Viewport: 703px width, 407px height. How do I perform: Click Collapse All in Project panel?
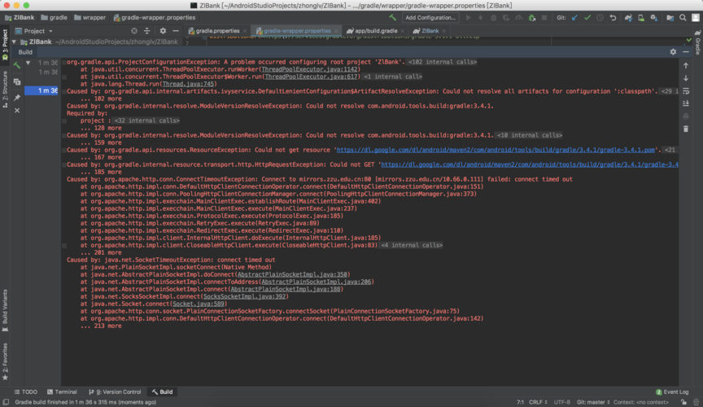pos(146,31)
